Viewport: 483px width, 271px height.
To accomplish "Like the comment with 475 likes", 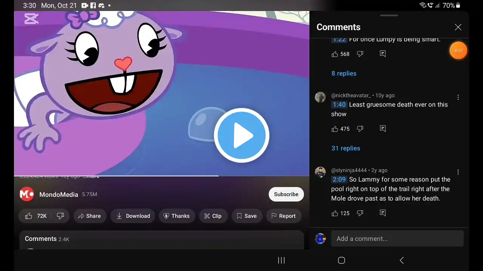I will point(335,129).
